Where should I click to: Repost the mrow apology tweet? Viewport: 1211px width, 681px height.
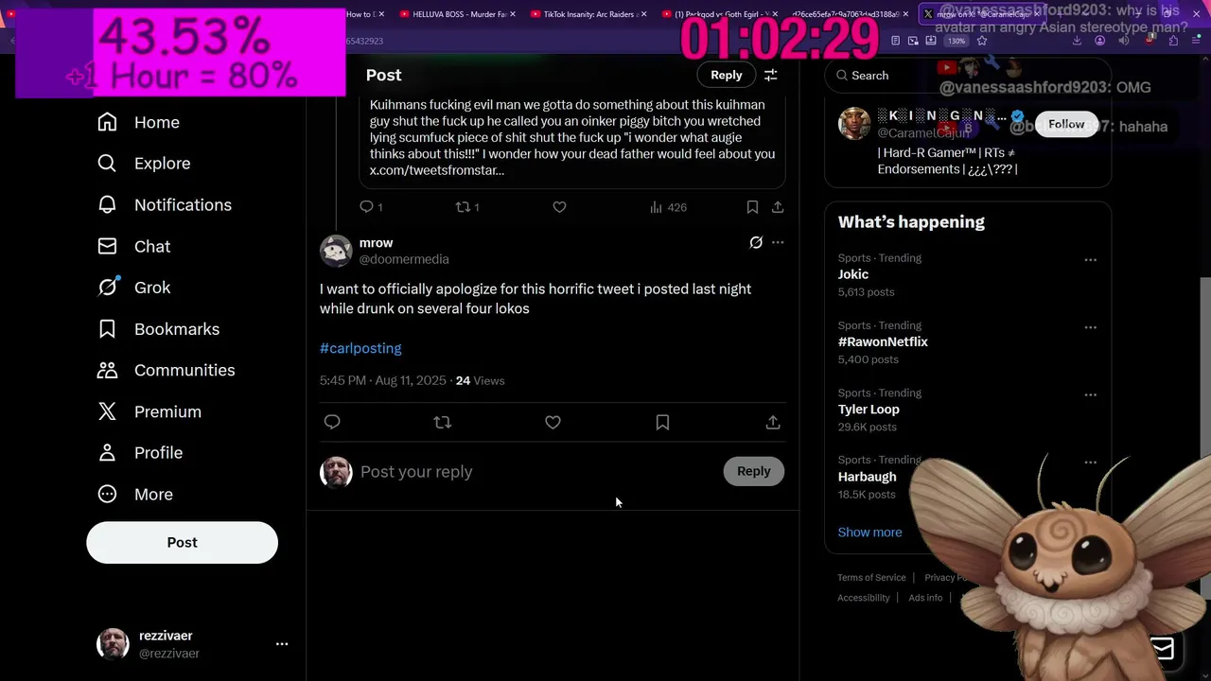click(x=442, y=422)
